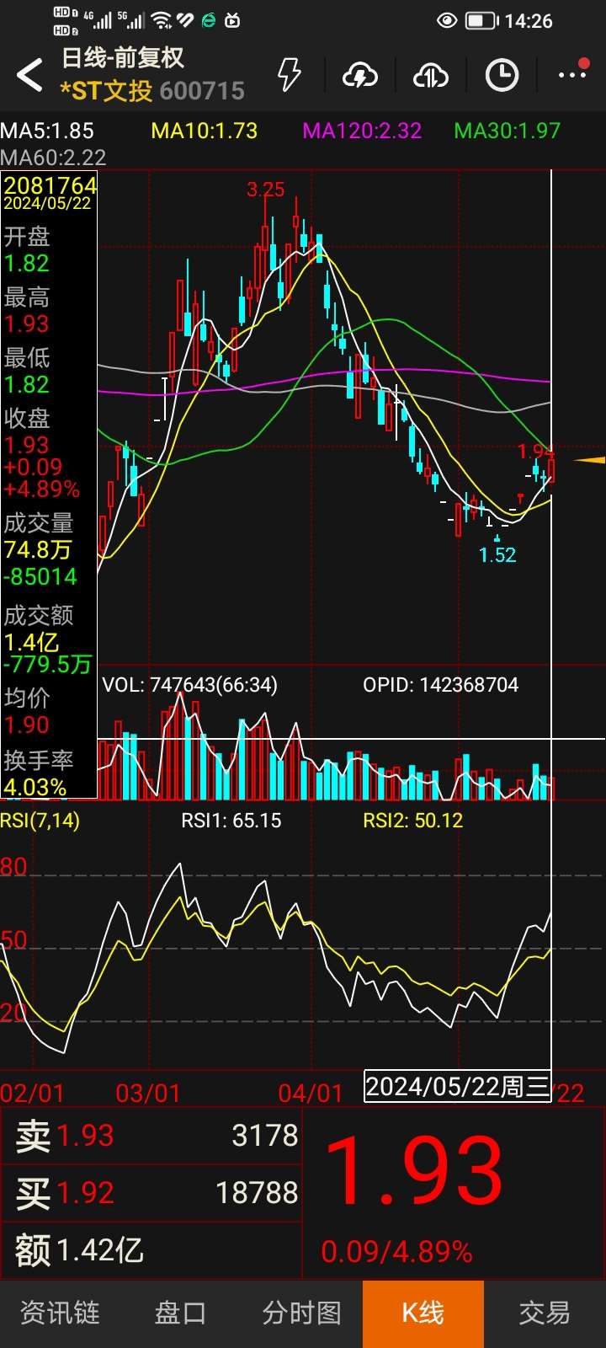
Task: Tap the 1.52 low price marker
Action: click(x=497, y=555)
